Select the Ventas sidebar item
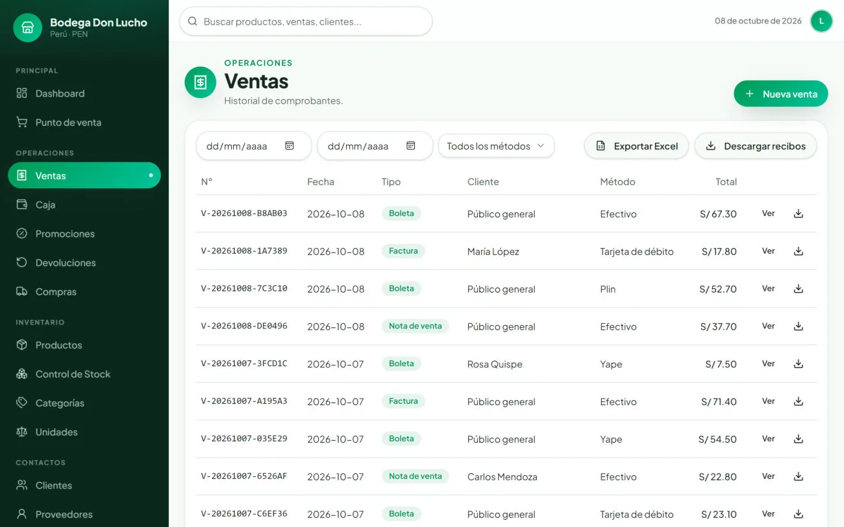 click(x=84, y=175)
